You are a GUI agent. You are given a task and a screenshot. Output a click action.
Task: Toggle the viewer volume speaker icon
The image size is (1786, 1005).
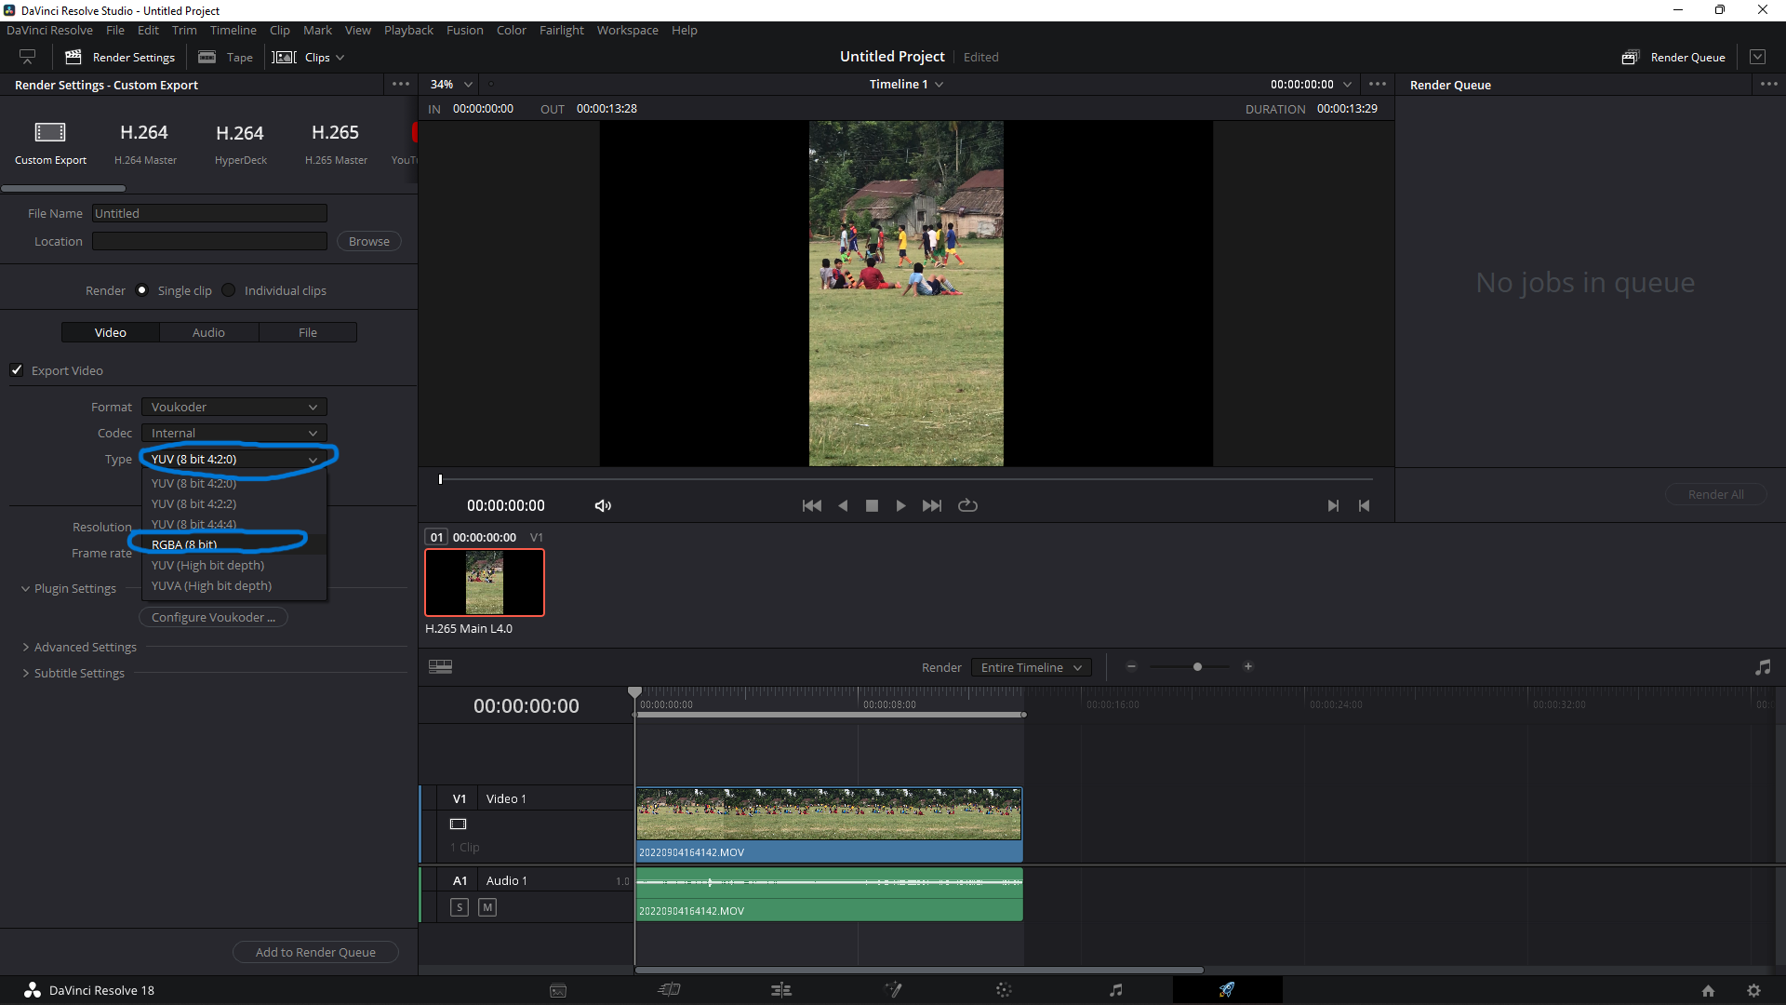[x=603, y=505]
